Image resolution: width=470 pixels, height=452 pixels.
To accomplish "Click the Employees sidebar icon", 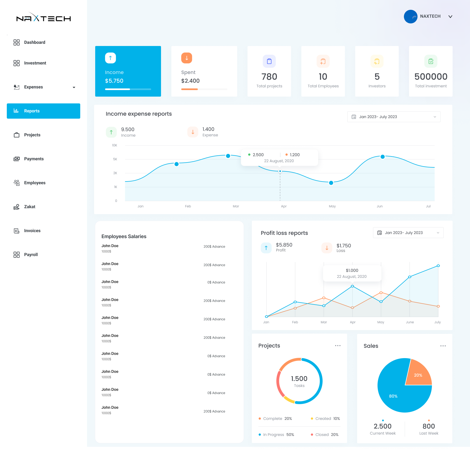I will (x=16, y=183).
